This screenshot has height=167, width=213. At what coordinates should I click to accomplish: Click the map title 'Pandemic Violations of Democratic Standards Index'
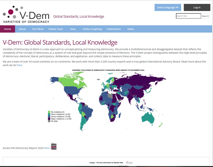[108, 70]
